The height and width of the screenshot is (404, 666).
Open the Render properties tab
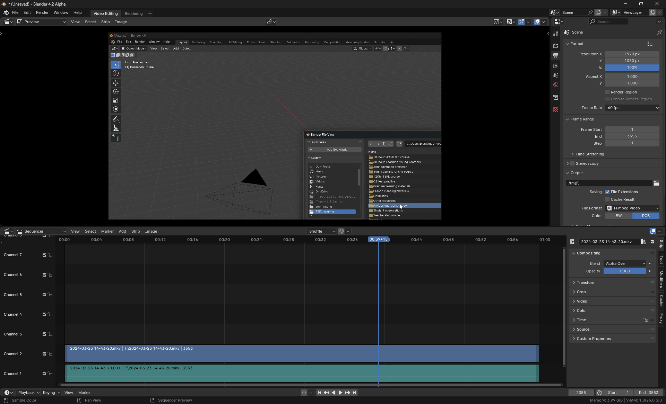(556, 46)
